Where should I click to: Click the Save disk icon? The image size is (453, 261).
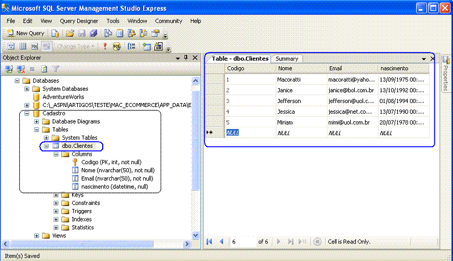point(82,33)
